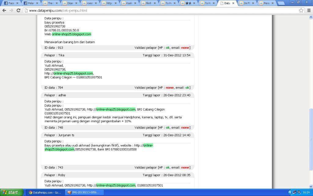Click the network tray icon
Viewport: 313px width, 196px height.
[x=294, y=192]
